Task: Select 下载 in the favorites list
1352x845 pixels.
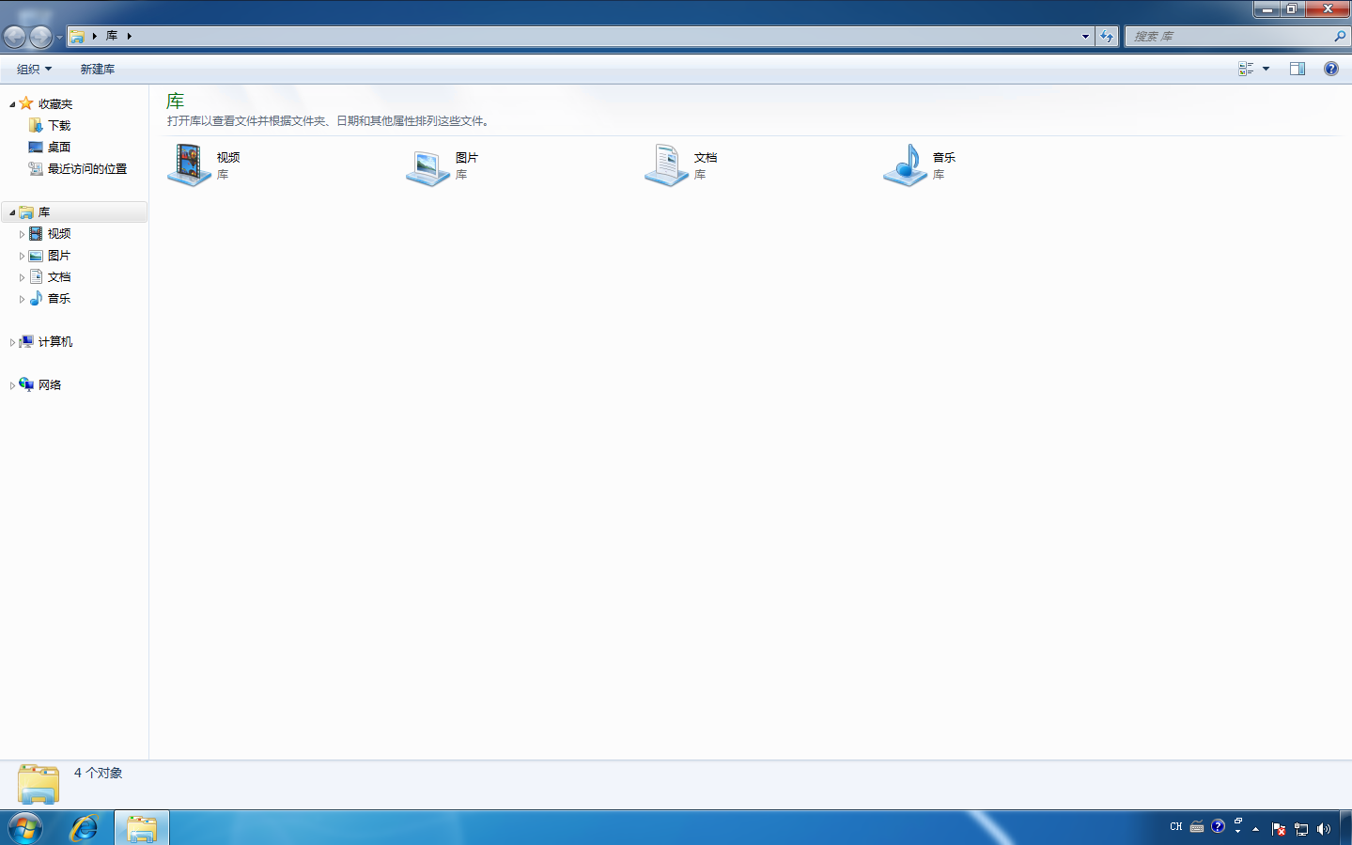Action: click(x=59, y=126)
